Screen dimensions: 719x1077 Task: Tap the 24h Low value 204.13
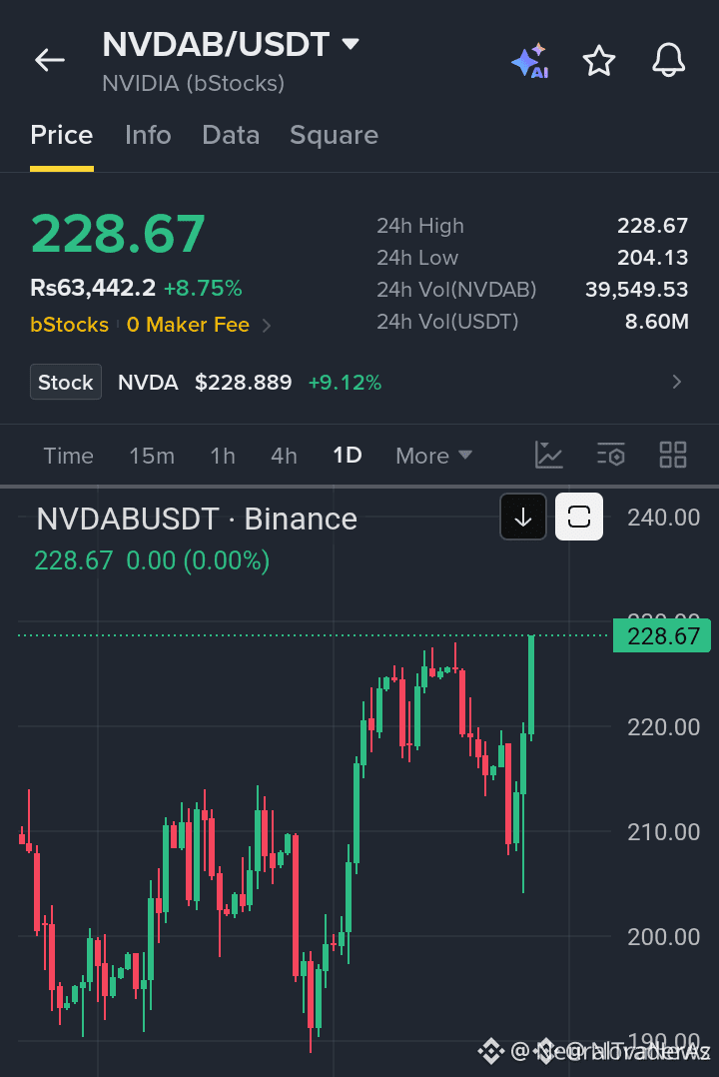652,258
